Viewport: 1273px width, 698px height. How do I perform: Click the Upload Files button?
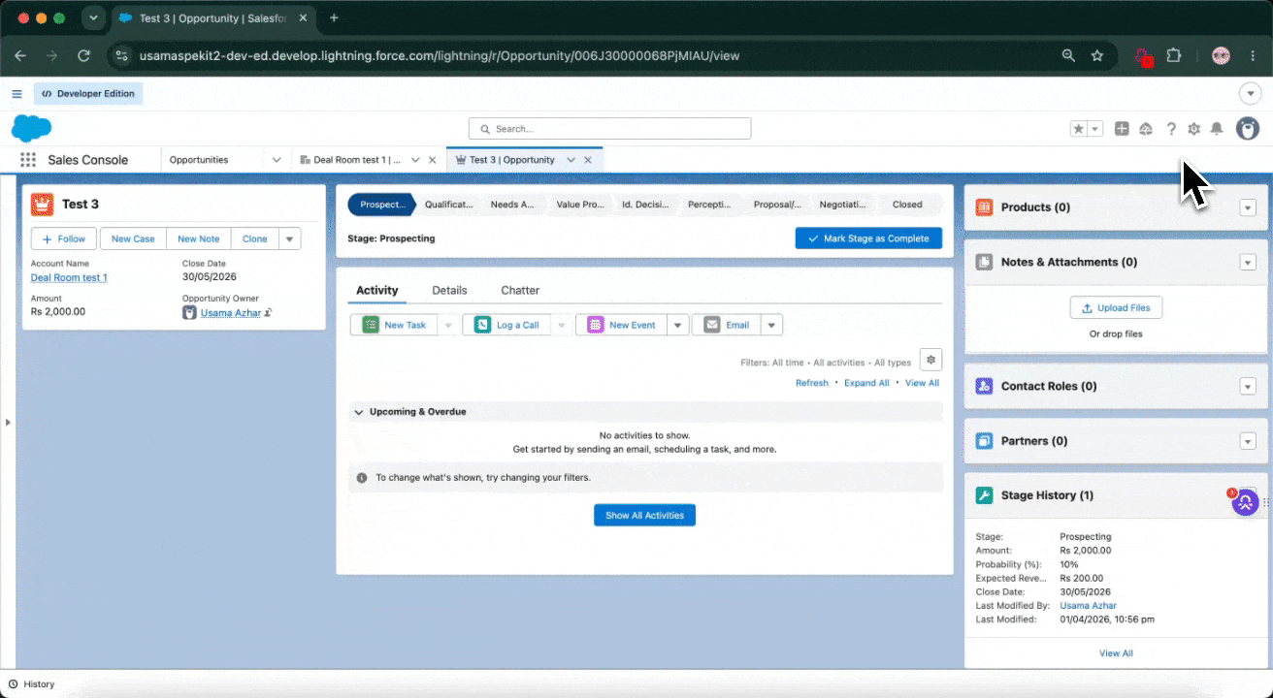1116,307
